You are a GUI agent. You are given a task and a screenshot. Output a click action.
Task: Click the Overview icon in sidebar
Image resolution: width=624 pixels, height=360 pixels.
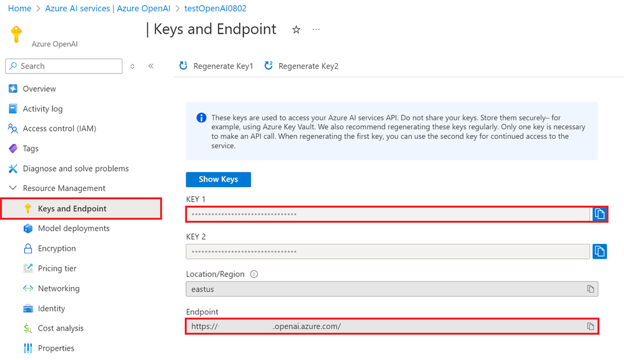[x=12, y=89]
